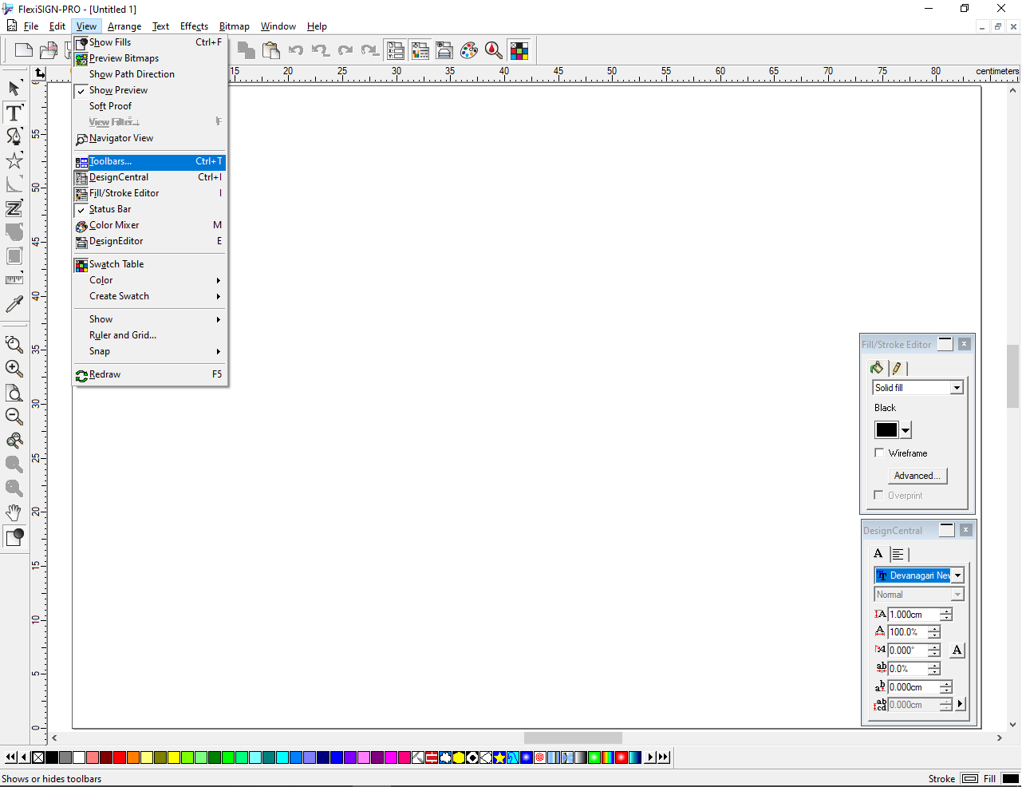Click the Advanced button in Fill/Stroke Editor
Viewport: 1022px width, 787px height.
917,475
